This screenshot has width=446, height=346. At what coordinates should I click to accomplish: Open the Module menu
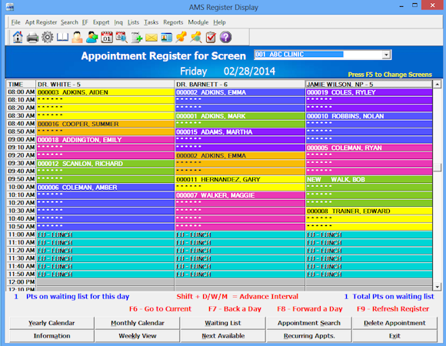(x=198, y=22)
